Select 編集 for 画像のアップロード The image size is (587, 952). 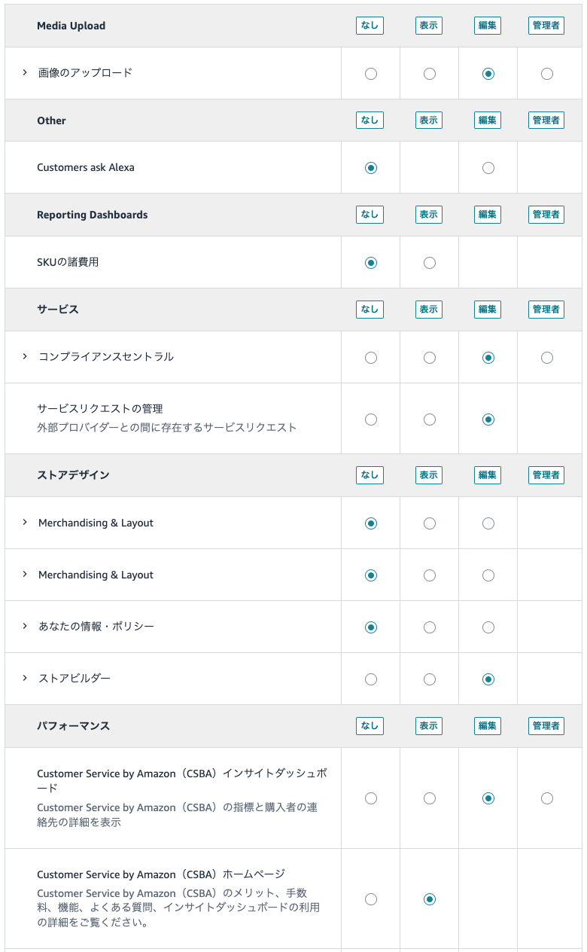[488, 74]
